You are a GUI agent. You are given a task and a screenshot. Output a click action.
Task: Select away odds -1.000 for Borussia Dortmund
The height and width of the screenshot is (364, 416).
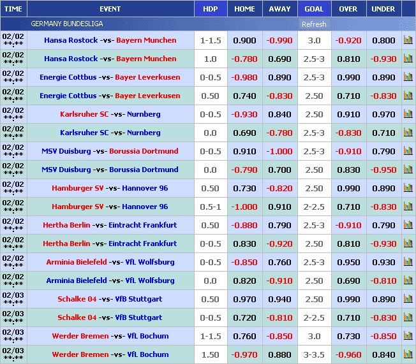point(279,151)
